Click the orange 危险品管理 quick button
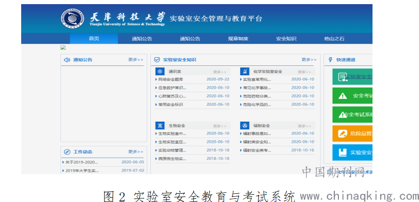The image size is (419, 202). point(352,133)
